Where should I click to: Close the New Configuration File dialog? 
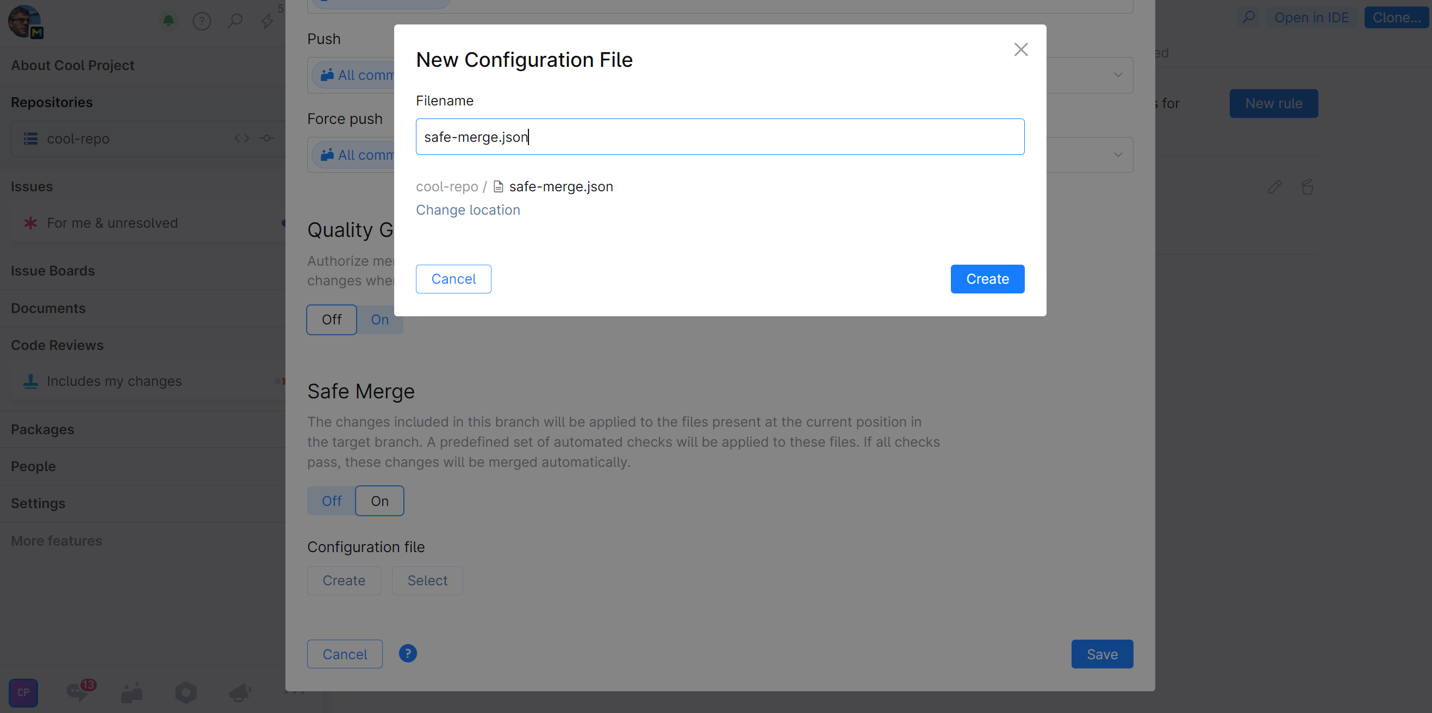tap(1020, 49)
